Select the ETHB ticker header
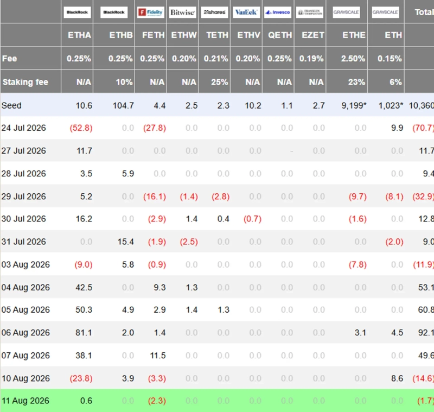This screenshot has height=412, width=434. (x=121, y=35)
